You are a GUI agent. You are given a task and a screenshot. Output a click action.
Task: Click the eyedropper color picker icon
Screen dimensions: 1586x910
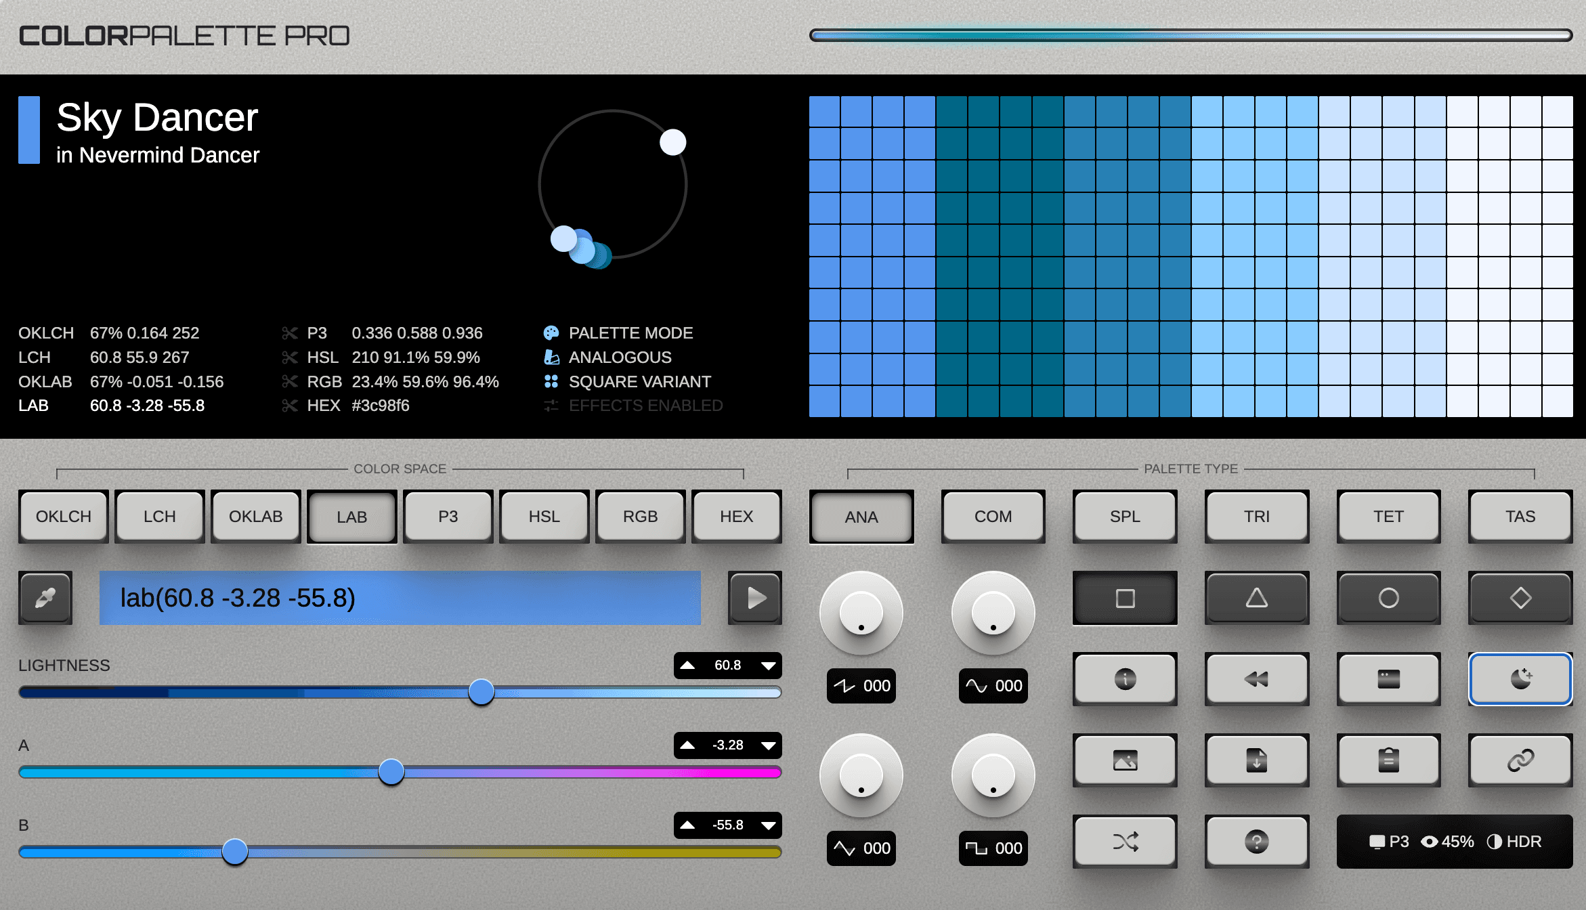[x=45, y=598]
